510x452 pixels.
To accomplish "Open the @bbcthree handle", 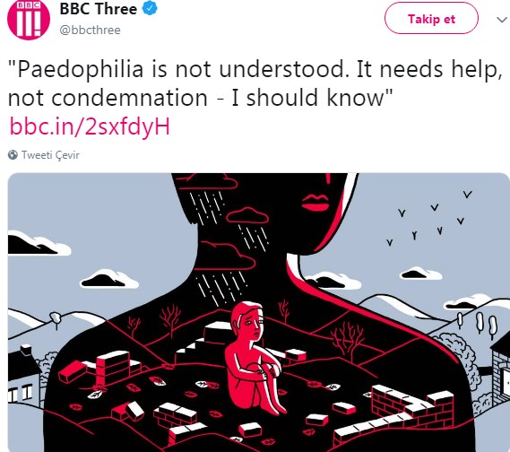I will pos(91,30).
